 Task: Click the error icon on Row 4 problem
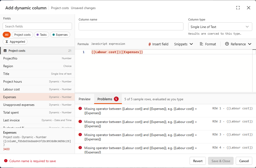coord(80,147)
